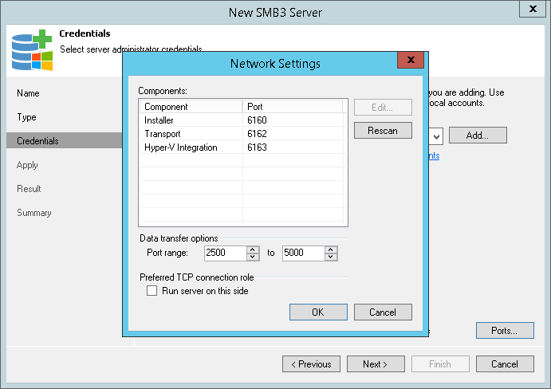Open the credentials dropdown list
551x389 pixels.
tap(437, 136)
